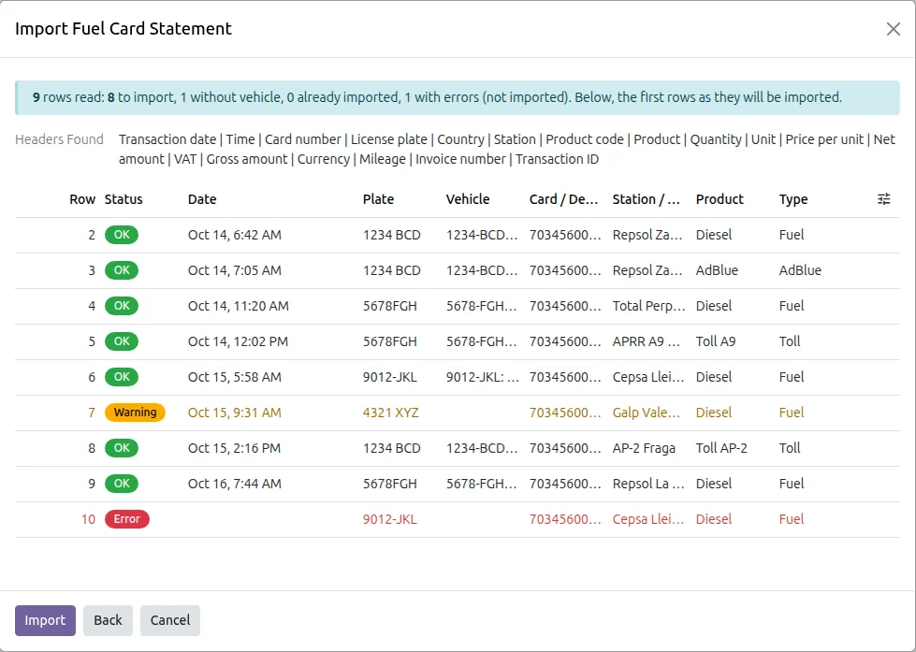The height and width of the screenshot is (652, 916).
Task: Click type 'Fuel' in the error row
Action: [x=791, y=519]
